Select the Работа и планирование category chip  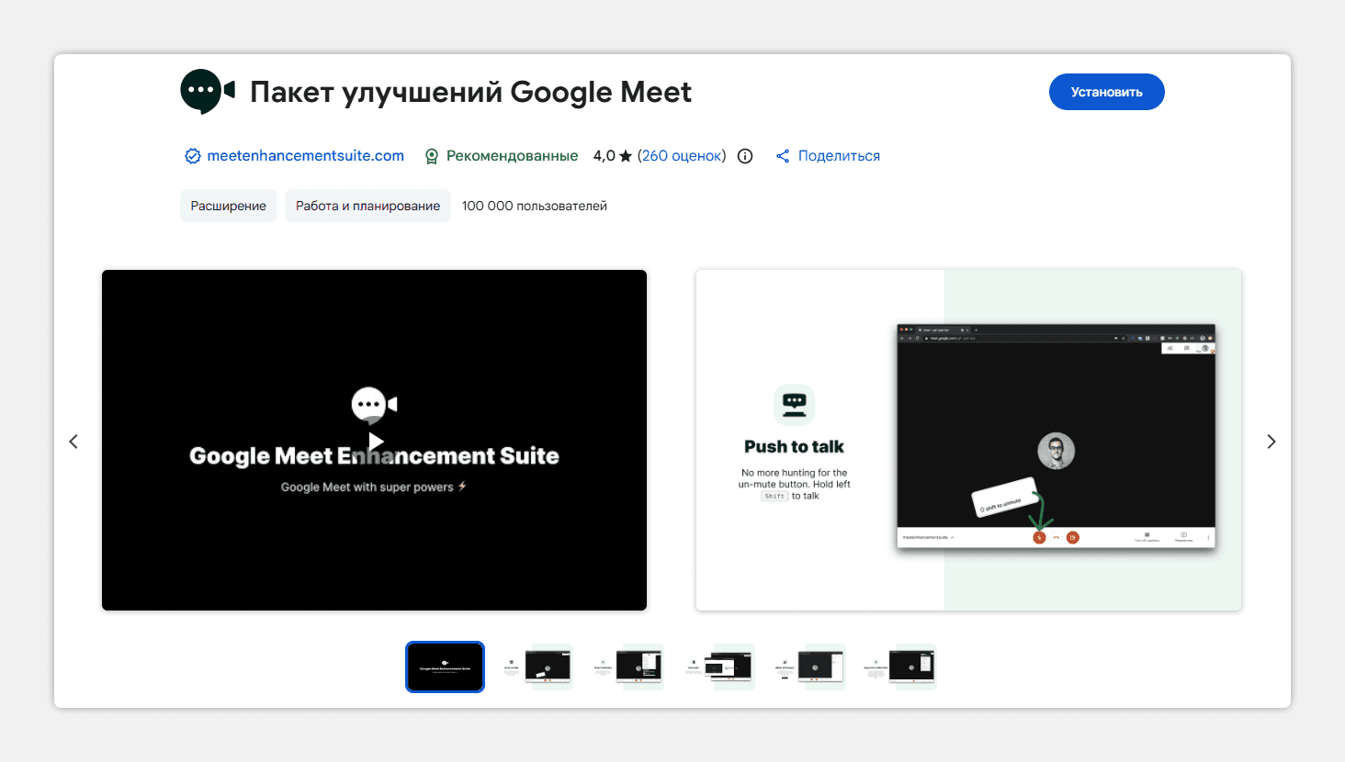(367, 206)
